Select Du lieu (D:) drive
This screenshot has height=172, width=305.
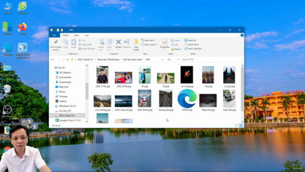(x=65, y=111)
